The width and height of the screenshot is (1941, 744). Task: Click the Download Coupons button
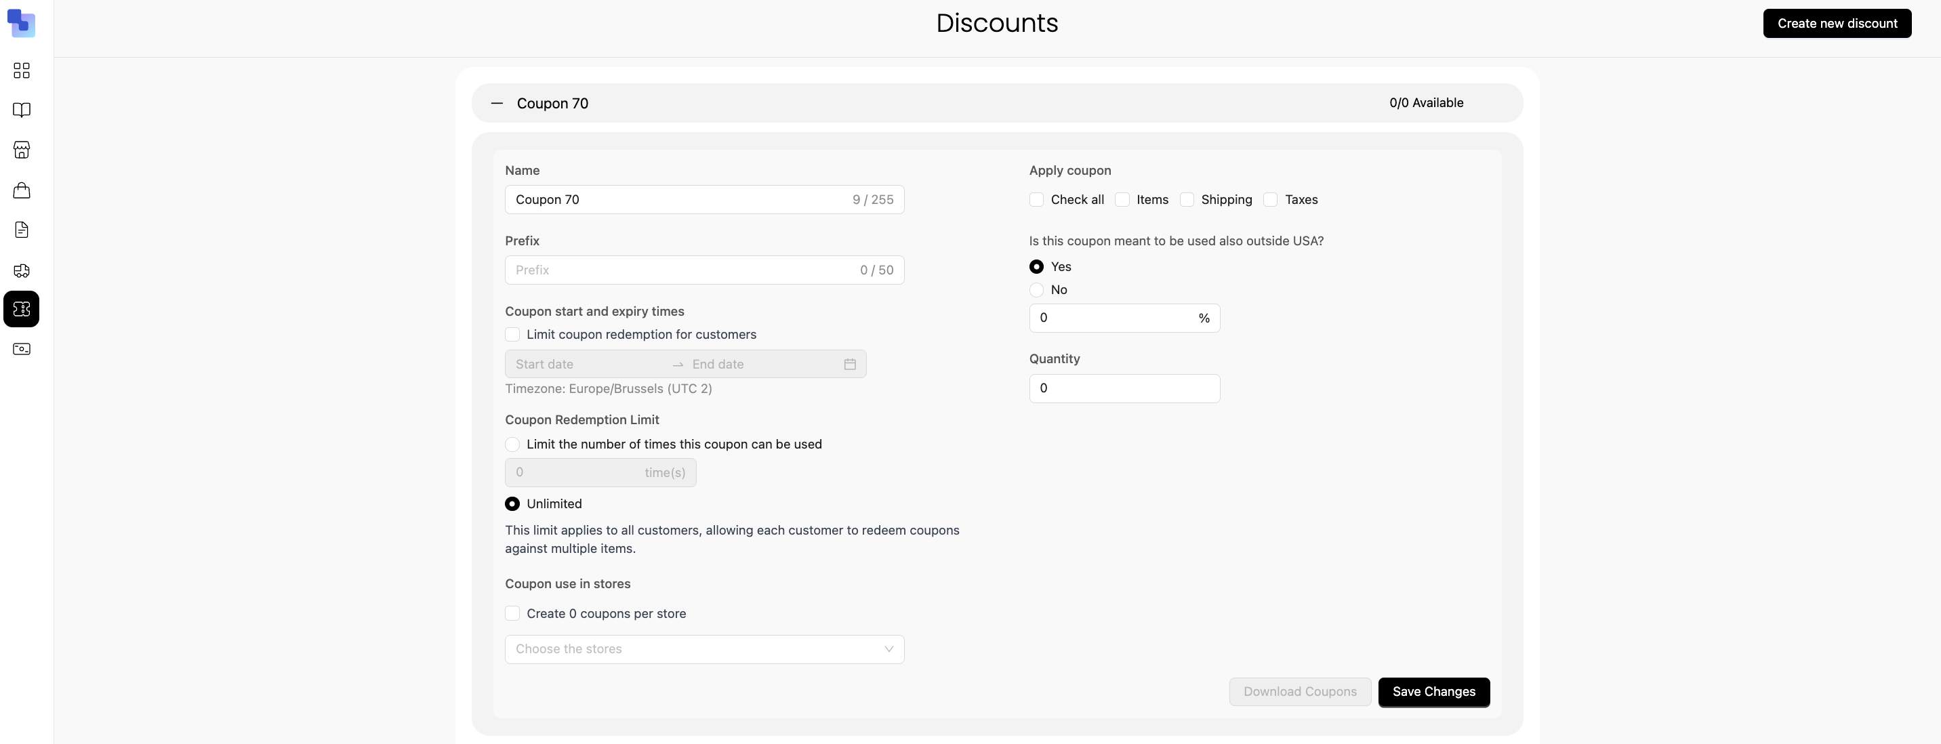pos(1300,691)
